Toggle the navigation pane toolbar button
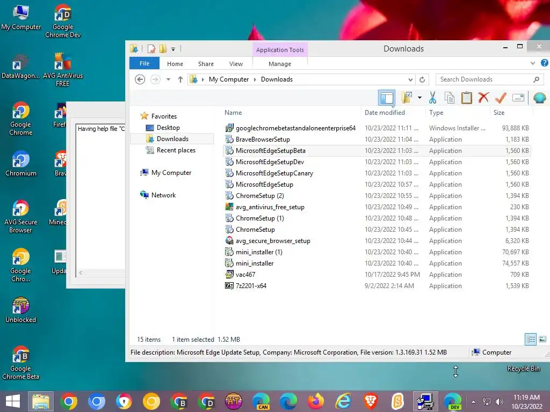 click(387, 98)
